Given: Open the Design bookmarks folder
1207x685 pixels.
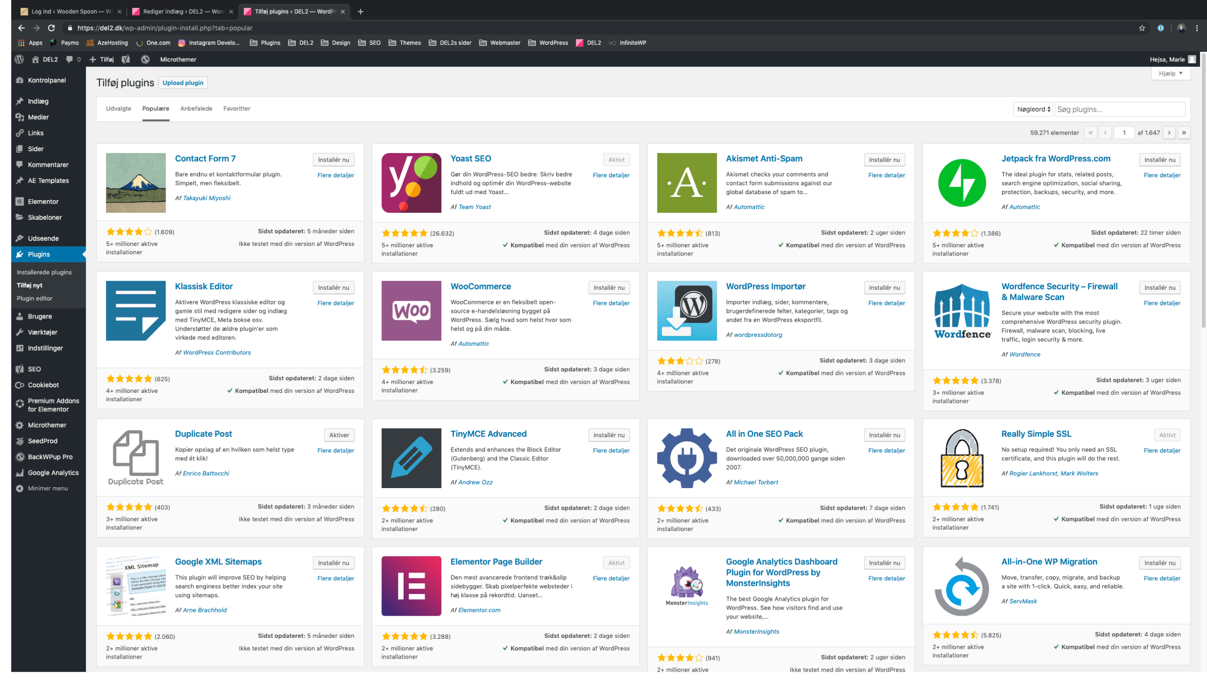Looking at the screenshot, I should [335, 42].
